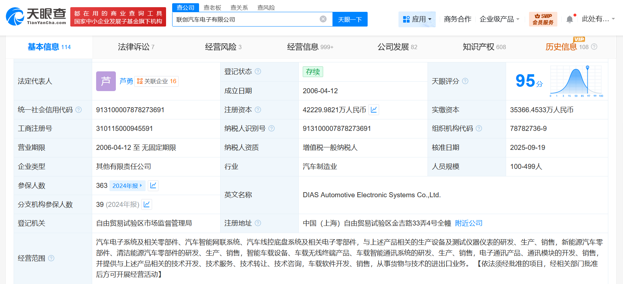Open registered capital trend chart icon
This screenshot has width=623, height=284.
374,110
